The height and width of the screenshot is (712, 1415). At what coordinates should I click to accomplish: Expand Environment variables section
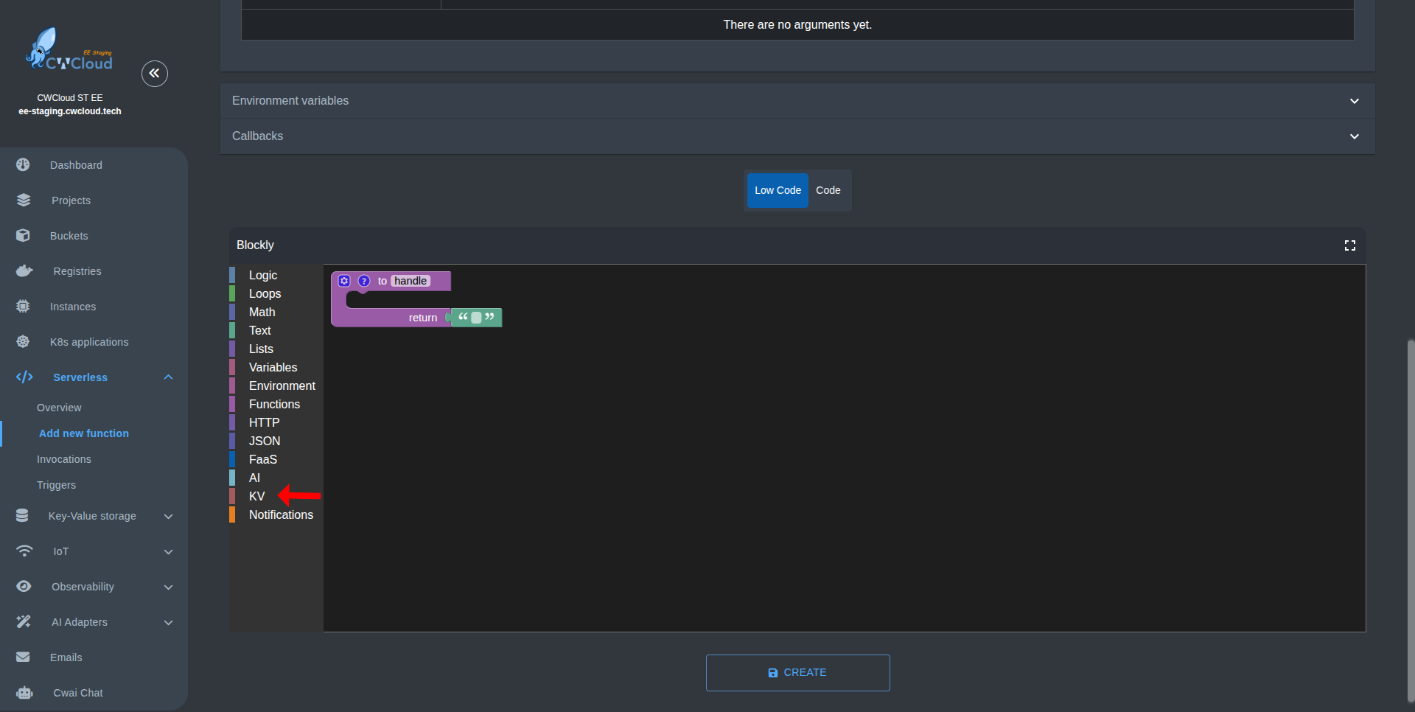[x=797, y=101]
